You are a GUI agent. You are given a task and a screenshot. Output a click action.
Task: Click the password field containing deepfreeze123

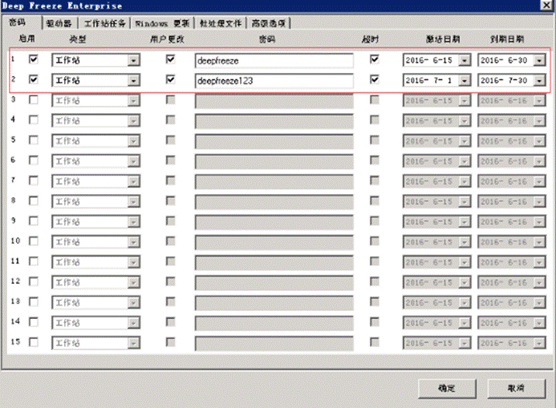[274, 81]
